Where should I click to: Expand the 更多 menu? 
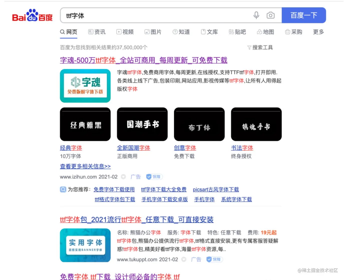(x=318, y=32)
